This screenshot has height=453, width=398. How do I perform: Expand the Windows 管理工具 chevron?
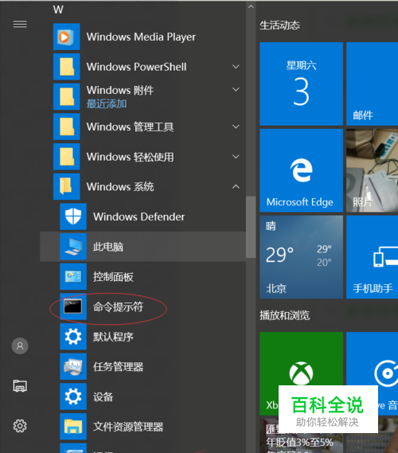(x=236, y=127)
